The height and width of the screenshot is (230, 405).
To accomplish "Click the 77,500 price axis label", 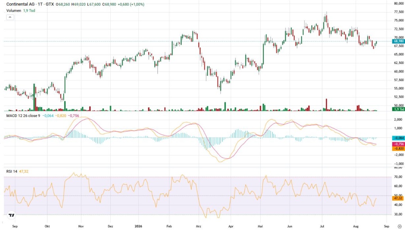I will (399, 12).
